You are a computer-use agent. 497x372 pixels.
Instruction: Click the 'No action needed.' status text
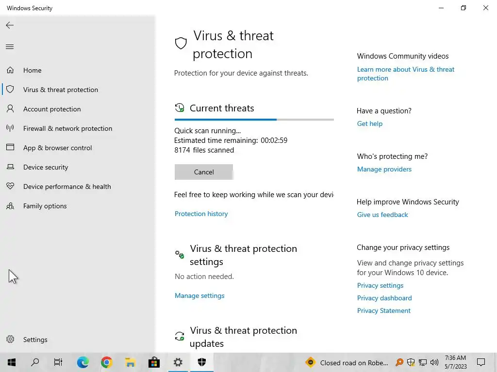pos(204,277)
